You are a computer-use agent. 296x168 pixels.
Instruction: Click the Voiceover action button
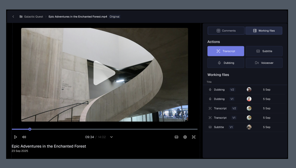pos(264,63)
